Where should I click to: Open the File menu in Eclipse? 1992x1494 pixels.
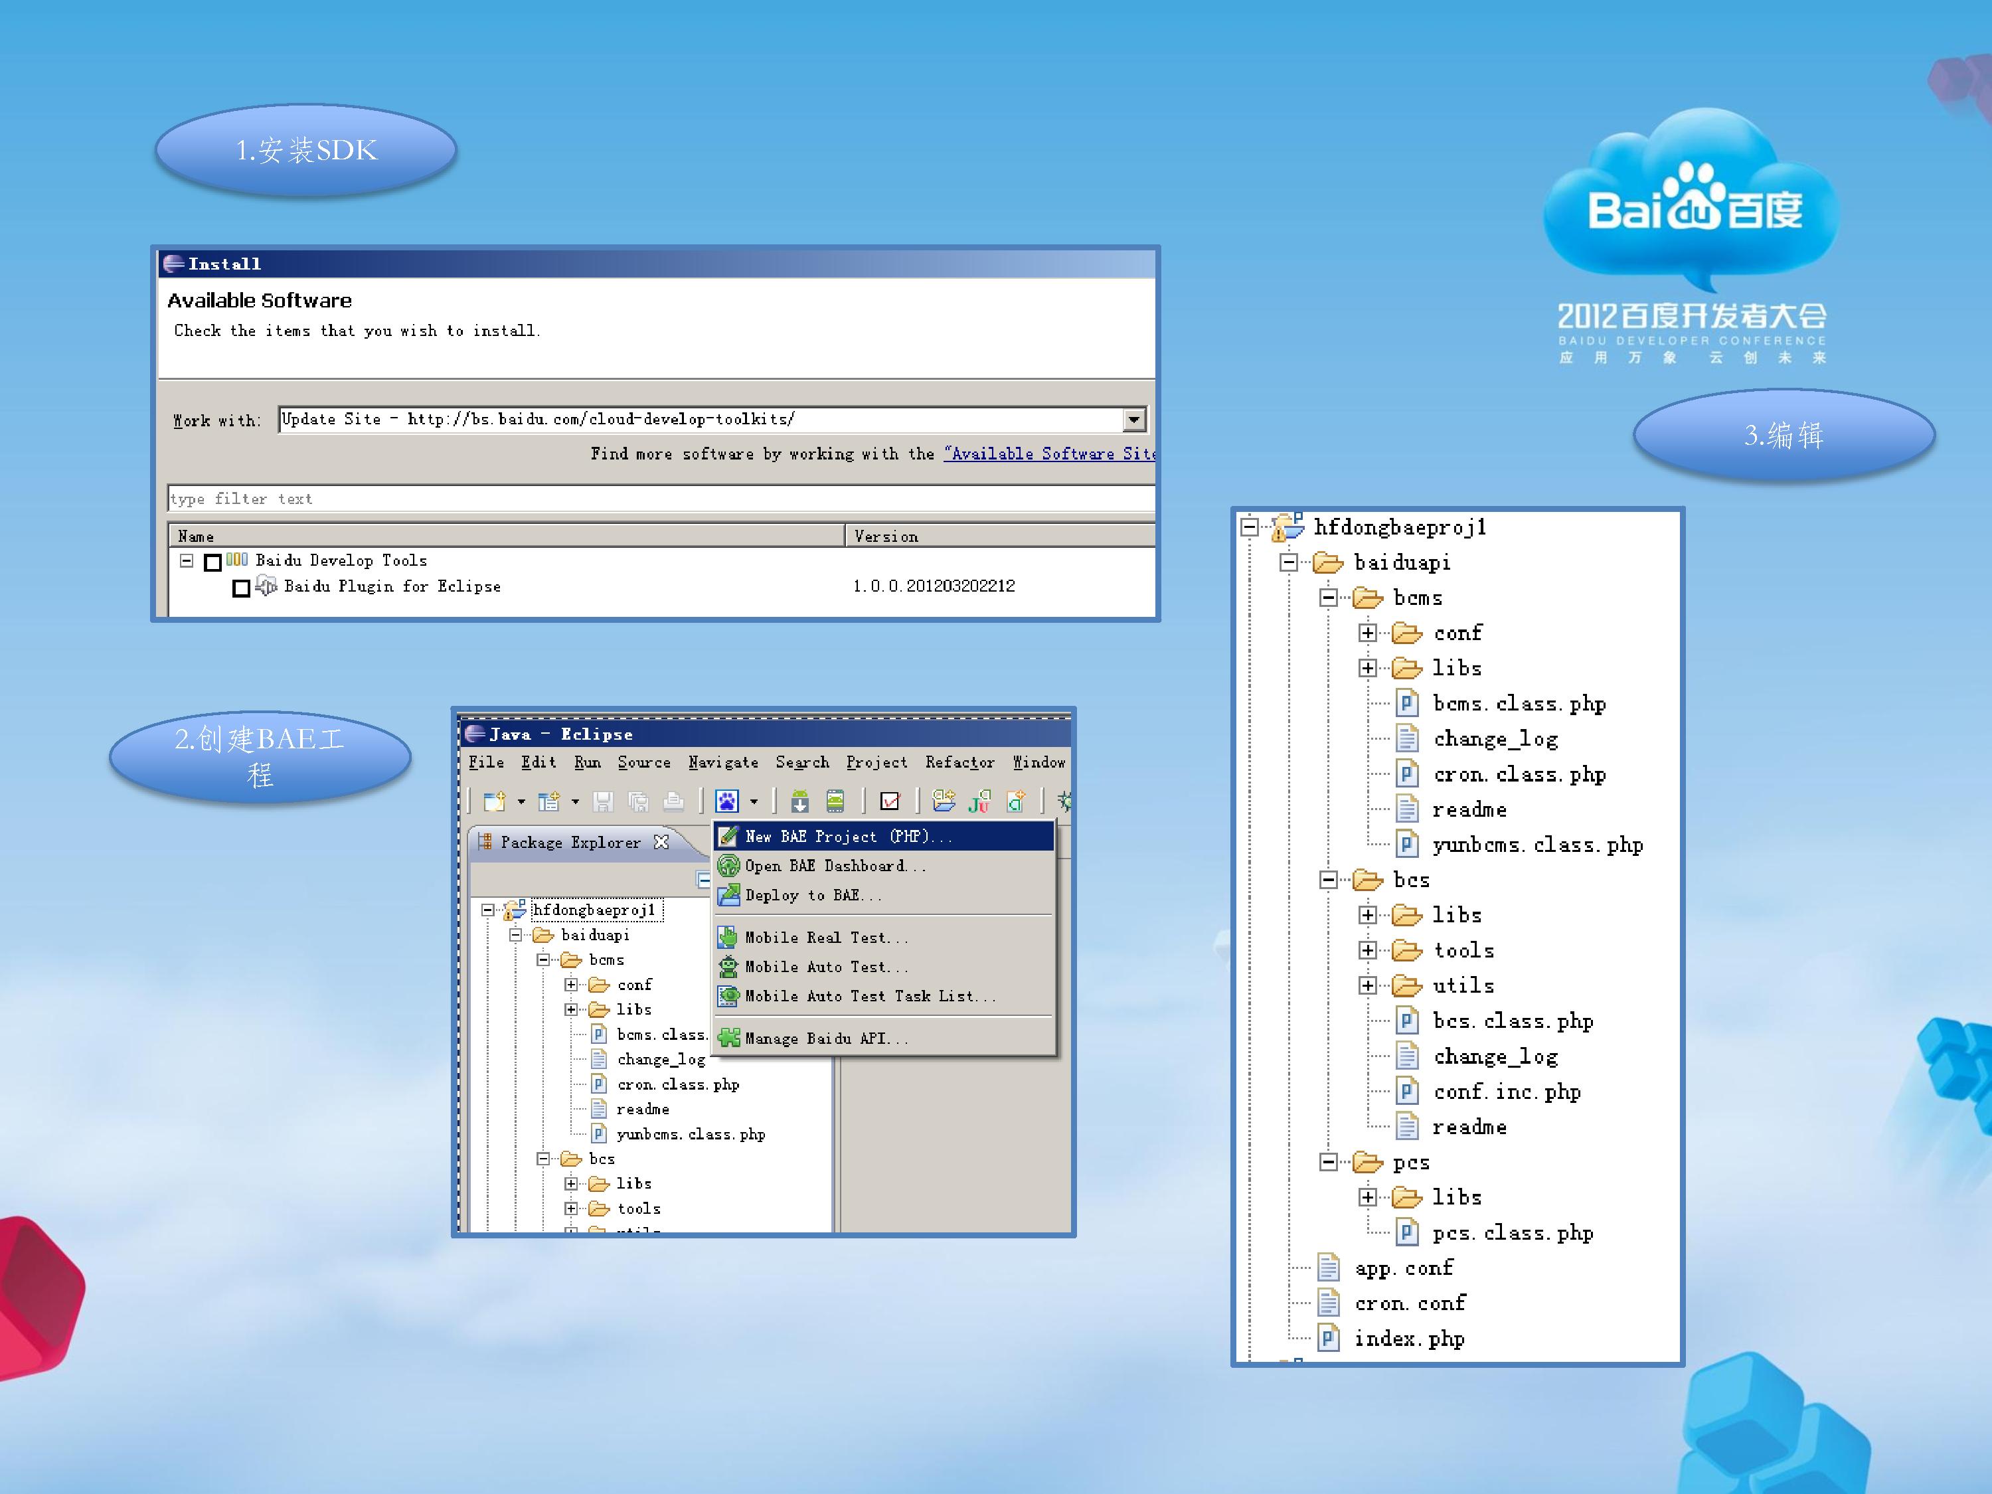[486, 762]
